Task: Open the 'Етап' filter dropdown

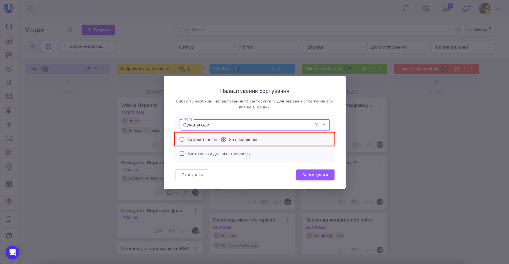Action: click(271, 47)
